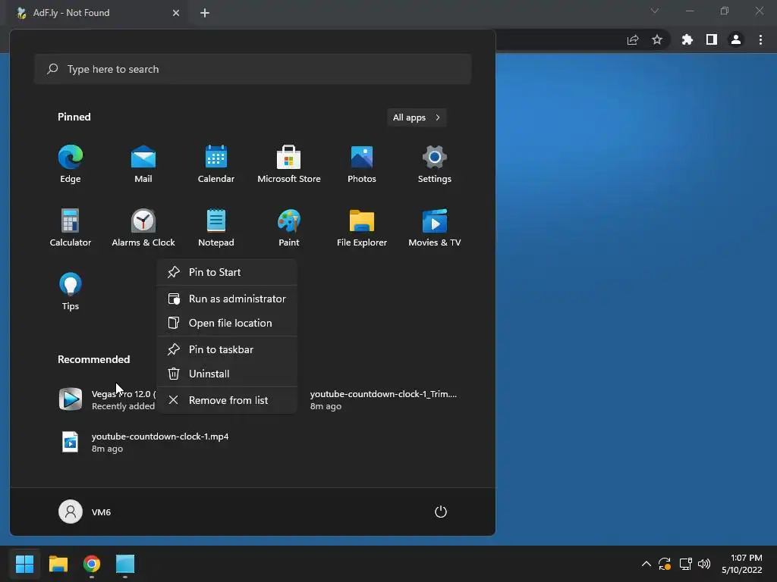Screen dimensions: 777x582
Task: Click the Vegas Pro 12.0 recommended icon
Action: coord(71,399)
